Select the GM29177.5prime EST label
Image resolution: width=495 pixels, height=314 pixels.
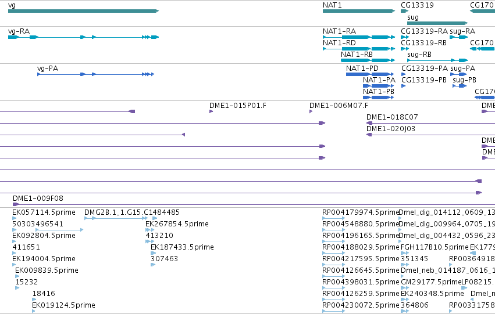point(431,282)
